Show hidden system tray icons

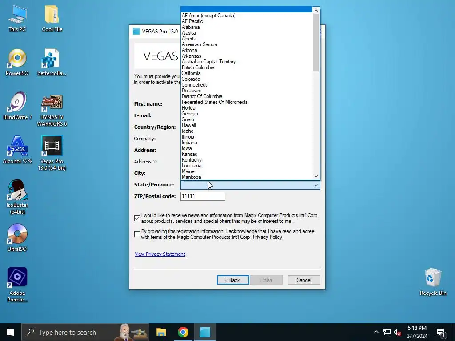click(x=376, y=332)
